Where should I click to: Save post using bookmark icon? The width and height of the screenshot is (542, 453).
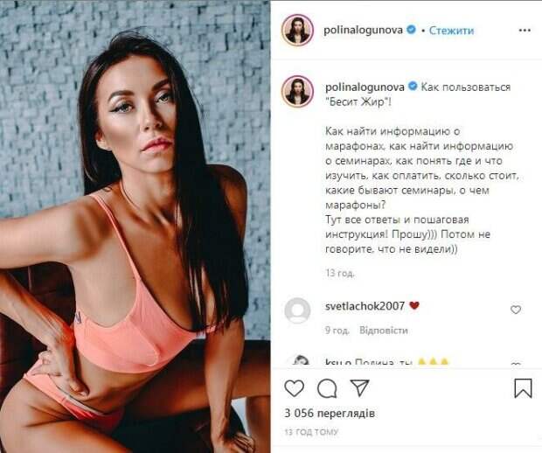523,388
